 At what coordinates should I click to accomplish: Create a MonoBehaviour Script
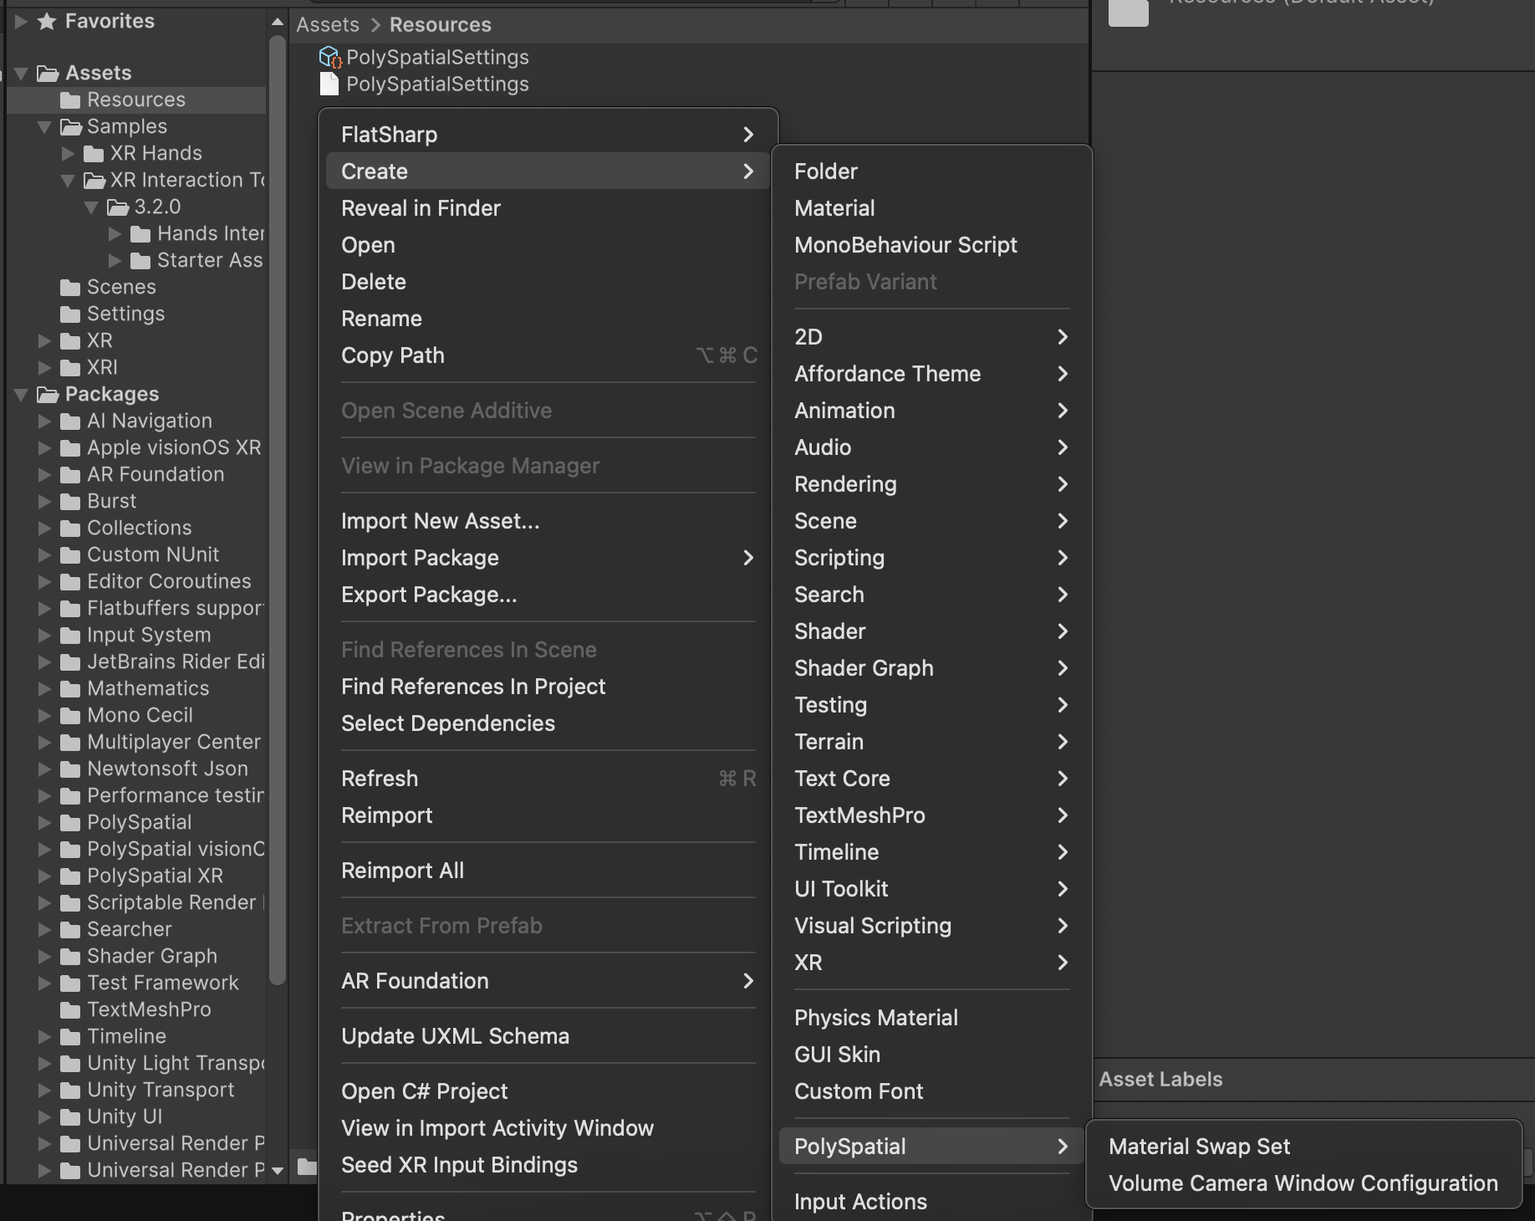[931, 245]
